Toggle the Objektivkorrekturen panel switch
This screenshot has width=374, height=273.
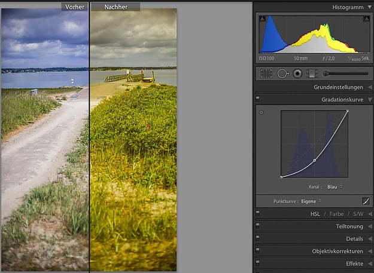(x=258, y=251)
